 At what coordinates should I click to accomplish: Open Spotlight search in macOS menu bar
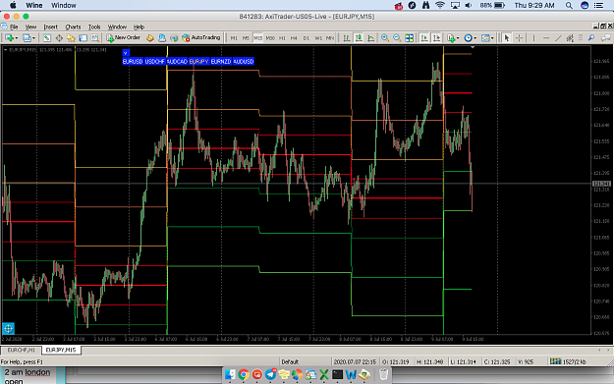point(569,5)
